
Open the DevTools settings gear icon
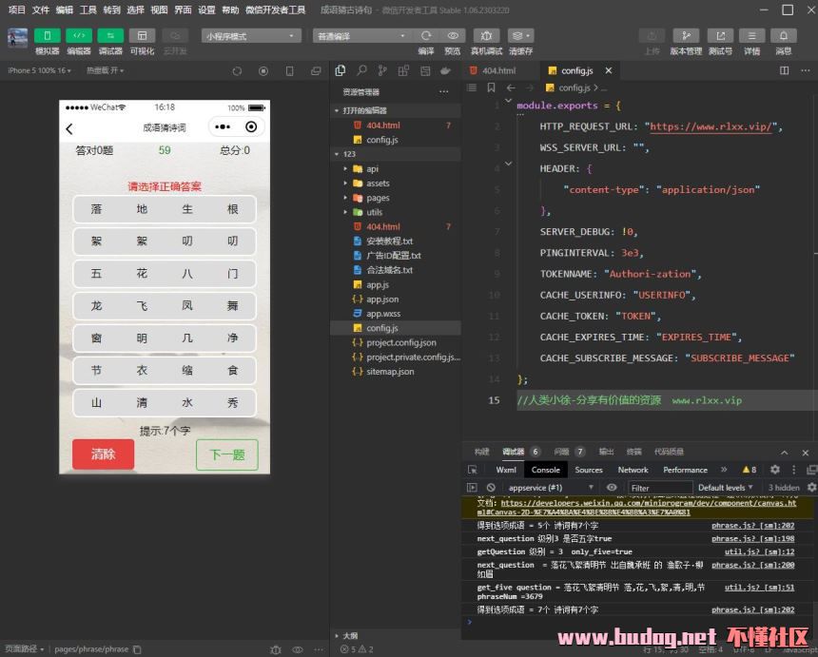pyautogui.click(x=774, y=470)
